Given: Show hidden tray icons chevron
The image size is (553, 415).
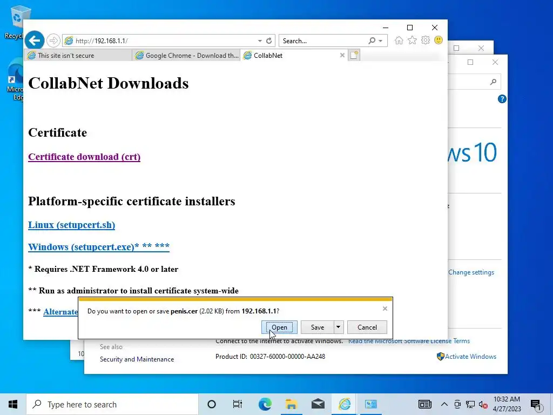Looking at the screenshot, I should (444, 404).
